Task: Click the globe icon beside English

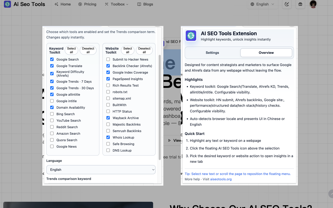Action: point(252,4)
